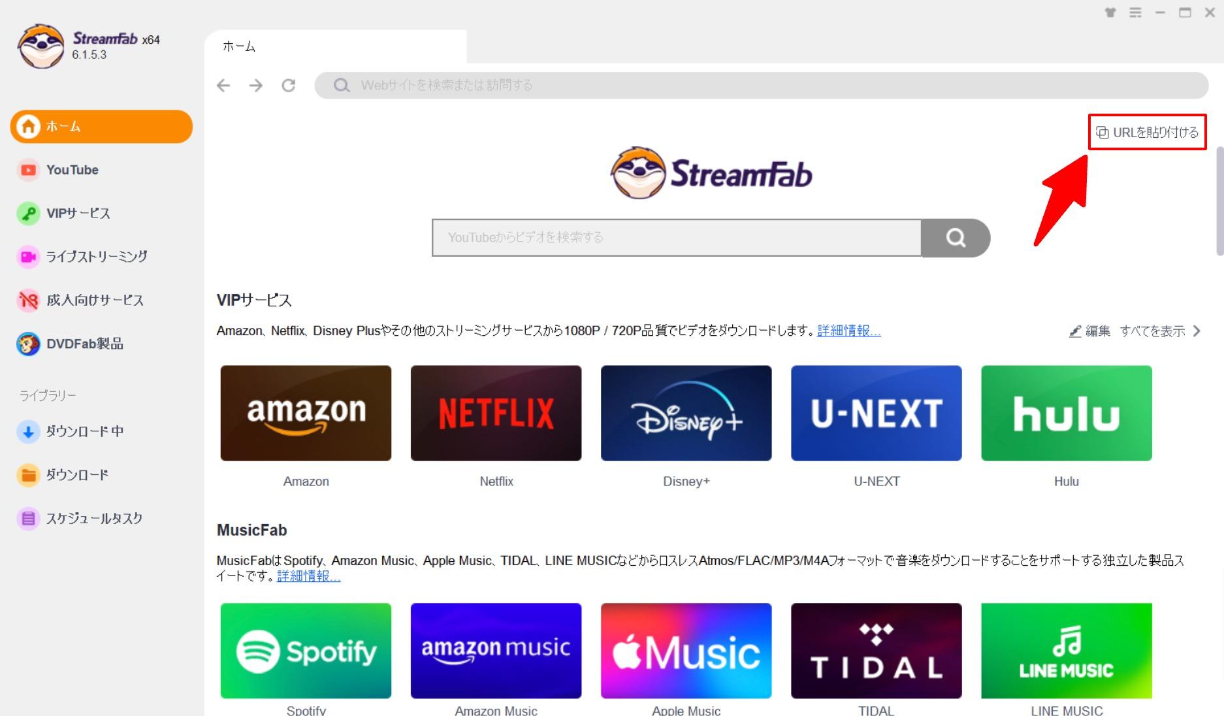Open 詳細情報 link under MusicFab
Viewport: 1224px width, 716px height.
(x=308, y=576)
